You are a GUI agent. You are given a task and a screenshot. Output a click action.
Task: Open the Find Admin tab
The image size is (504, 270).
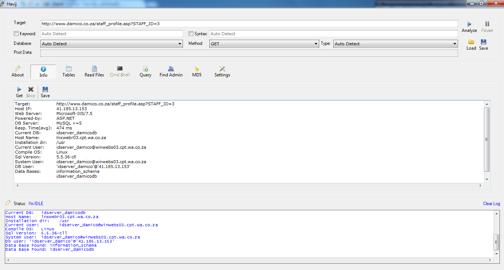(x=171, y=72)
